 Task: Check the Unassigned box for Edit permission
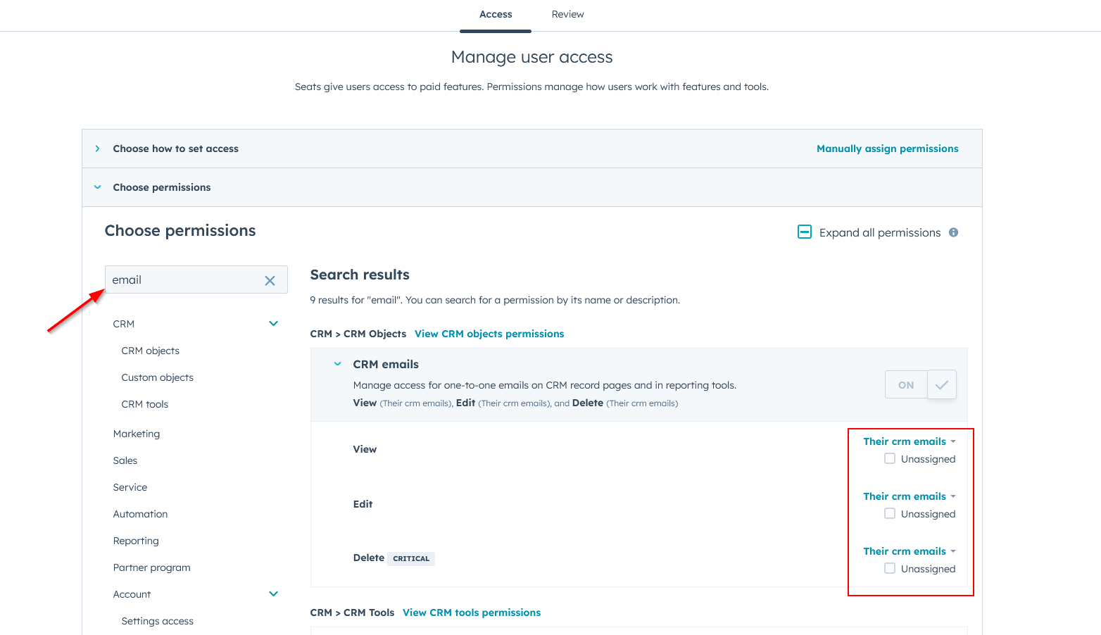click(x=890, y=513)
